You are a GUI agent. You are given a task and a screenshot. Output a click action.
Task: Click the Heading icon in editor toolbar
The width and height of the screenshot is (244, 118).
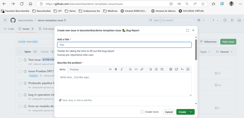click(x=110, y=69)
